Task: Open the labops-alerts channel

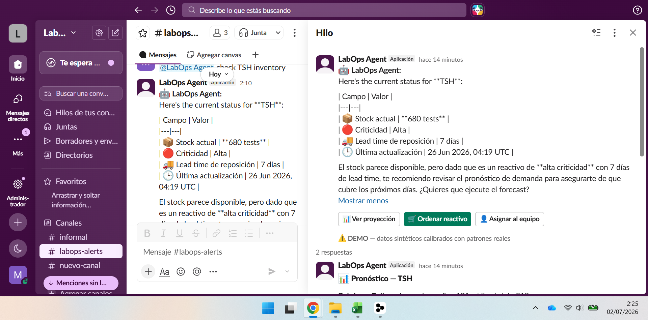Action: 81,251
